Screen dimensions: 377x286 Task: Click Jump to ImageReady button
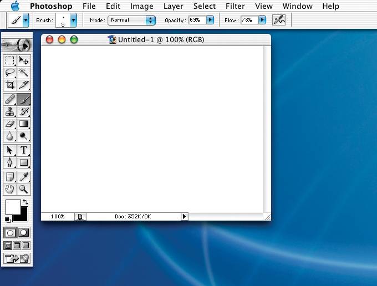pyautogui.click(x=17, y=258)
